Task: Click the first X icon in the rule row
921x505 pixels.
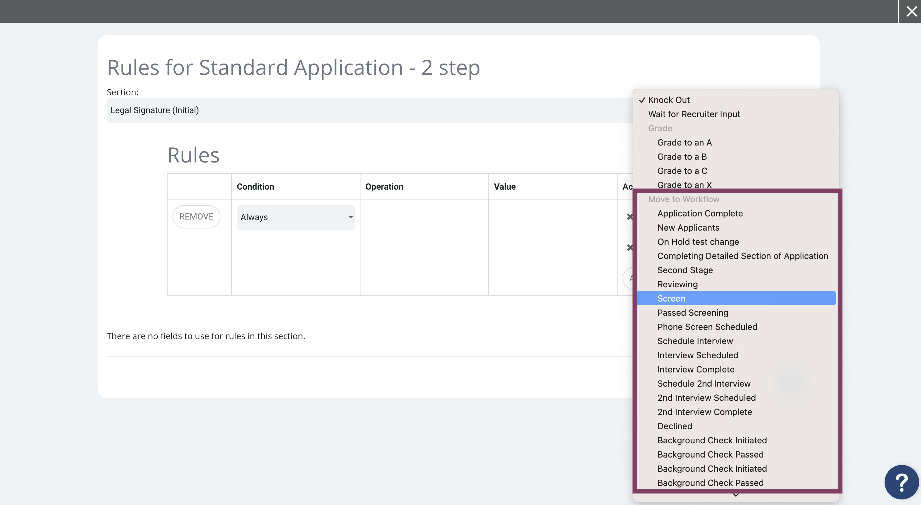Action: [630, 216]
